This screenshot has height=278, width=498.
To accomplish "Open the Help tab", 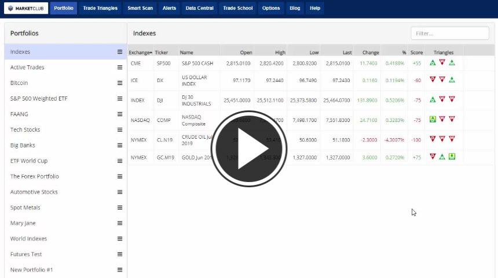I will pyautogui.click(x=315, y=8).
